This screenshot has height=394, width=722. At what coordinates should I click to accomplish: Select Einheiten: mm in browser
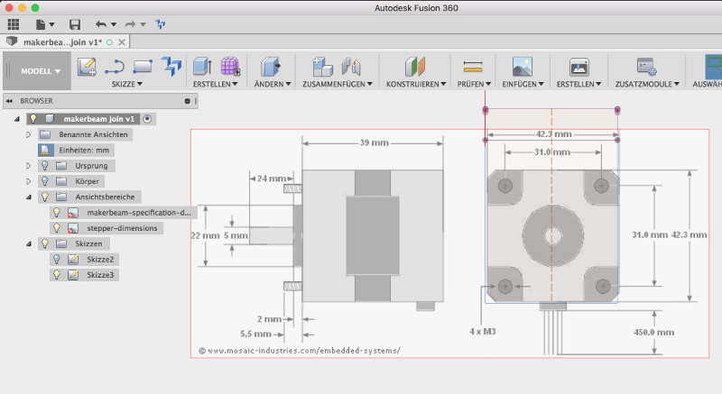[83, 150]
